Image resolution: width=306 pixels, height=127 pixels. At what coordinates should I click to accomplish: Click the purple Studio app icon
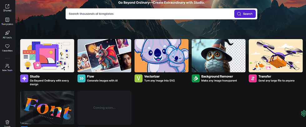click(24, 78)
